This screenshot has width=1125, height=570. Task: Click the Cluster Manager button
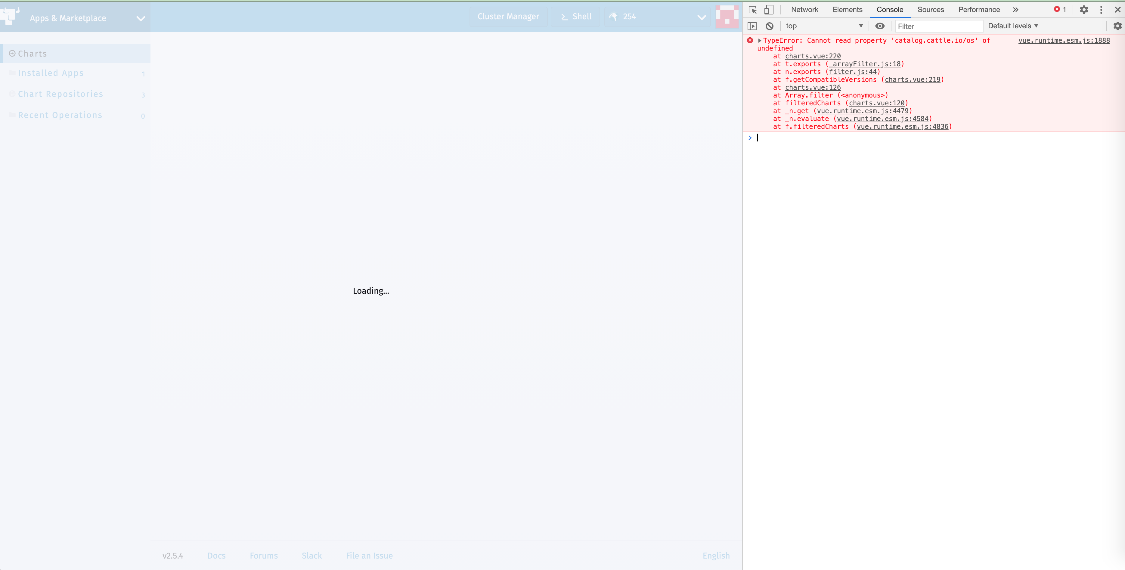[x=508, y=17]
